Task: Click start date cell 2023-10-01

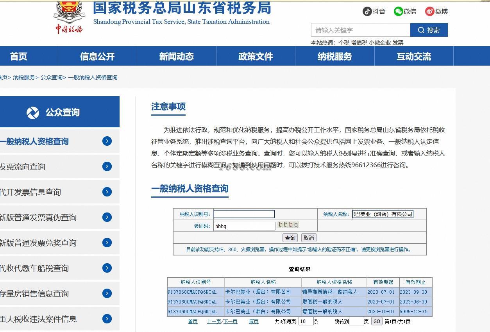Action: tap(383, 311)
